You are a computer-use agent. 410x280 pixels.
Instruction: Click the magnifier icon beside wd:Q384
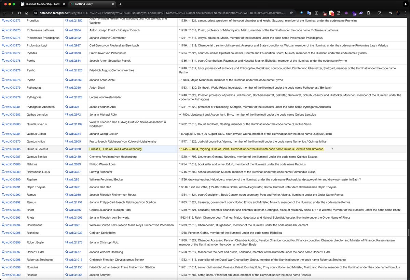pos(67,134)
